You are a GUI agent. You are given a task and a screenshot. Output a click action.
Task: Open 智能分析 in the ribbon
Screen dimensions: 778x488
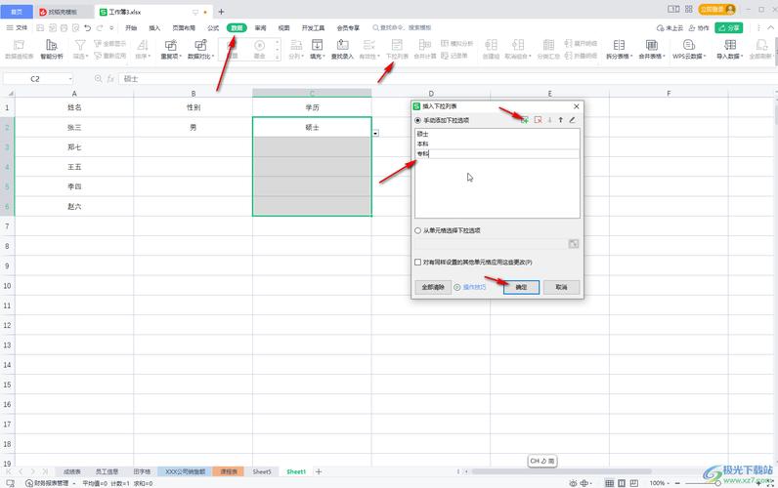[52, 49]
